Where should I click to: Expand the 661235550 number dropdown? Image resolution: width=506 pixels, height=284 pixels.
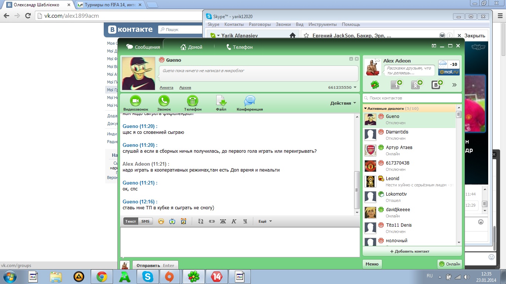tap(342, 88)
